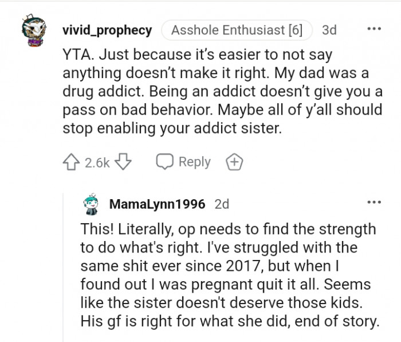Open the 2d timestamp permalink
This screenshot has height=342, width=401.
222,204
